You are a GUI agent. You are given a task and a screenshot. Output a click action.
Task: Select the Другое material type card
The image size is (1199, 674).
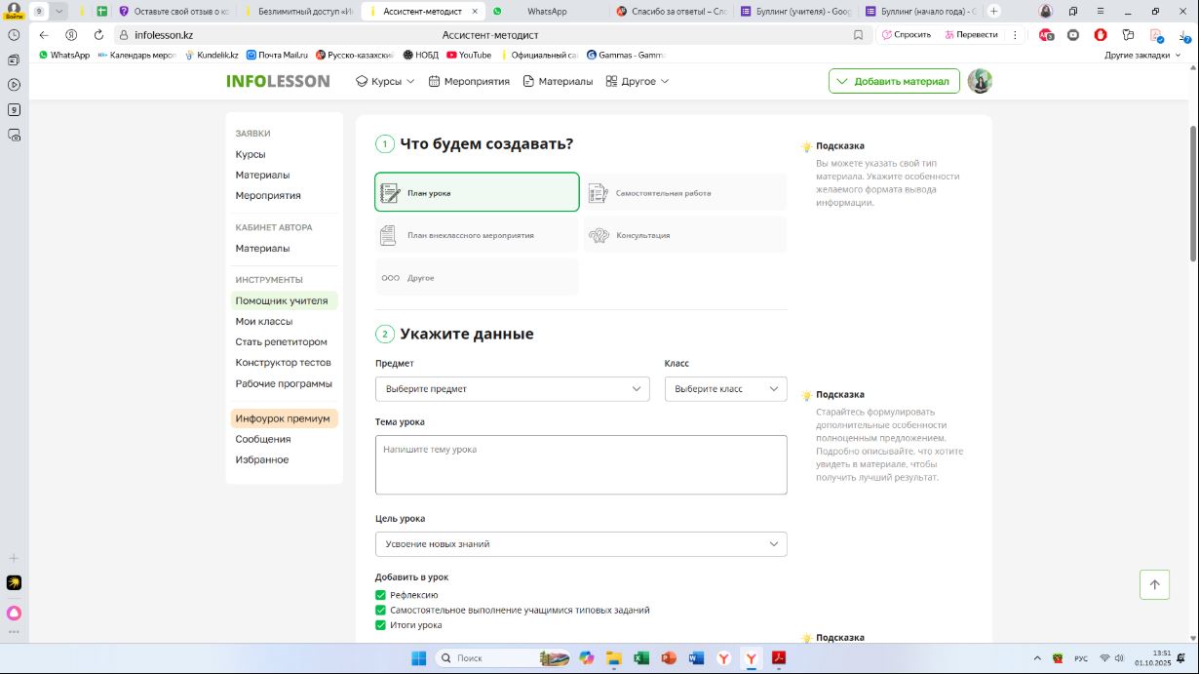coord(477,278)
